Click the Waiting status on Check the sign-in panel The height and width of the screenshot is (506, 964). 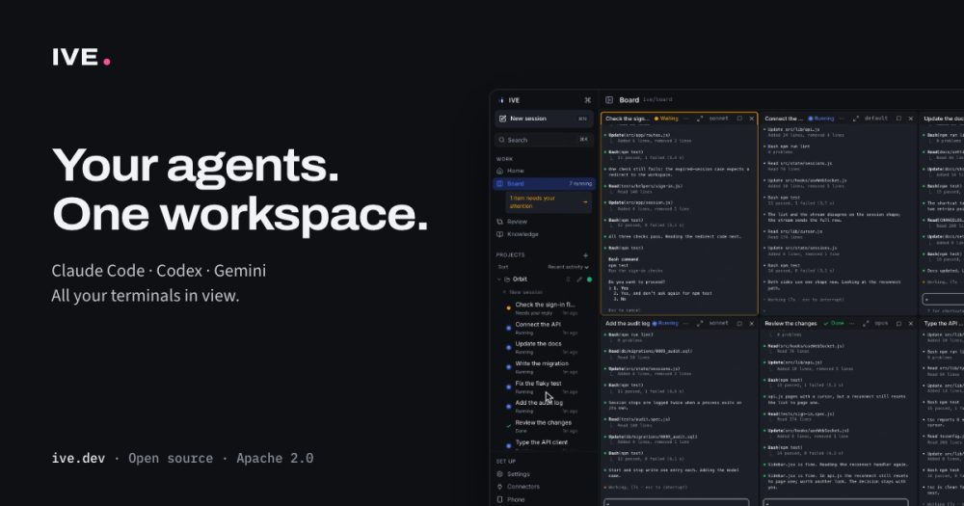(666, 119)
